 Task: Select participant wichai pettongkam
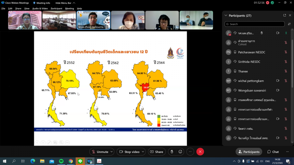pyautogui.click(x=257, y=81)
